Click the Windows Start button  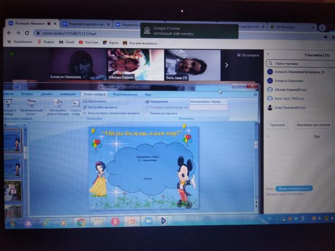[12, 223]
